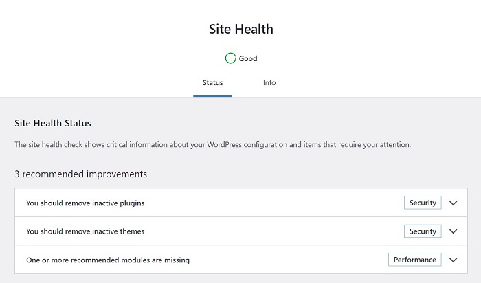Viewport: 481px width, 283px height.
Task: Open 'One or more recommended modules are missing'
Action: pos(108,260)
